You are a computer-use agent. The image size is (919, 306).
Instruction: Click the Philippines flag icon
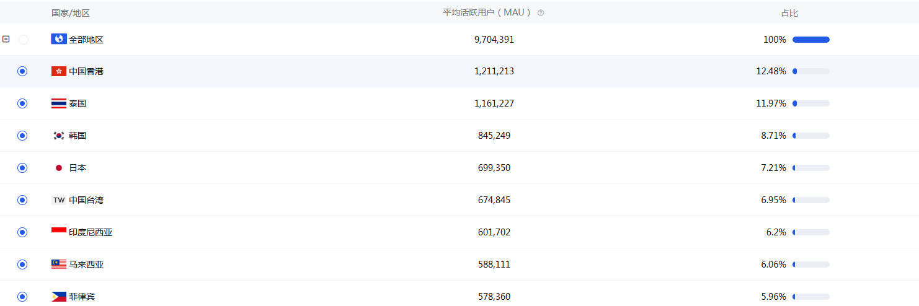click(58, 297)
